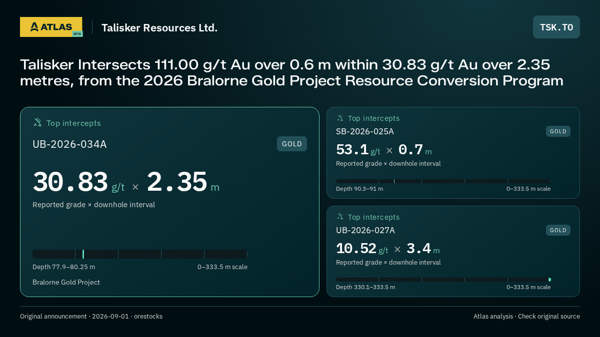Screen dimensions: 600x337
Task: Click the scale label in UB-2026-027A card
Action: pos(528,287)
